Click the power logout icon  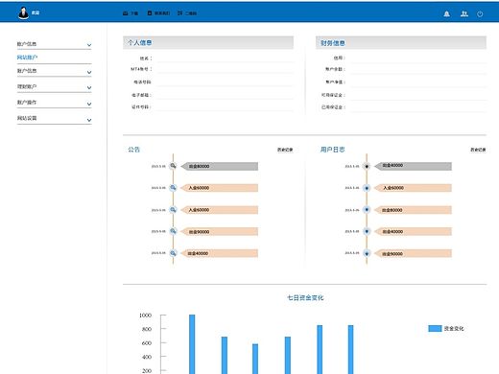(480, 13)
